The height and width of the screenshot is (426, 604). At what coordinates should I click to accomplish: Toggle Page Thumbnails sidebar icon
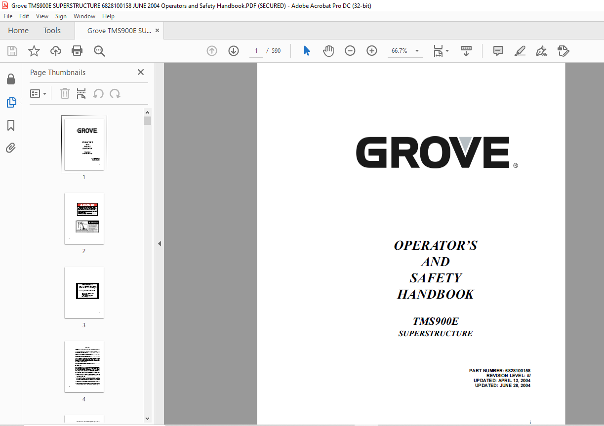[x=11, y=102]
